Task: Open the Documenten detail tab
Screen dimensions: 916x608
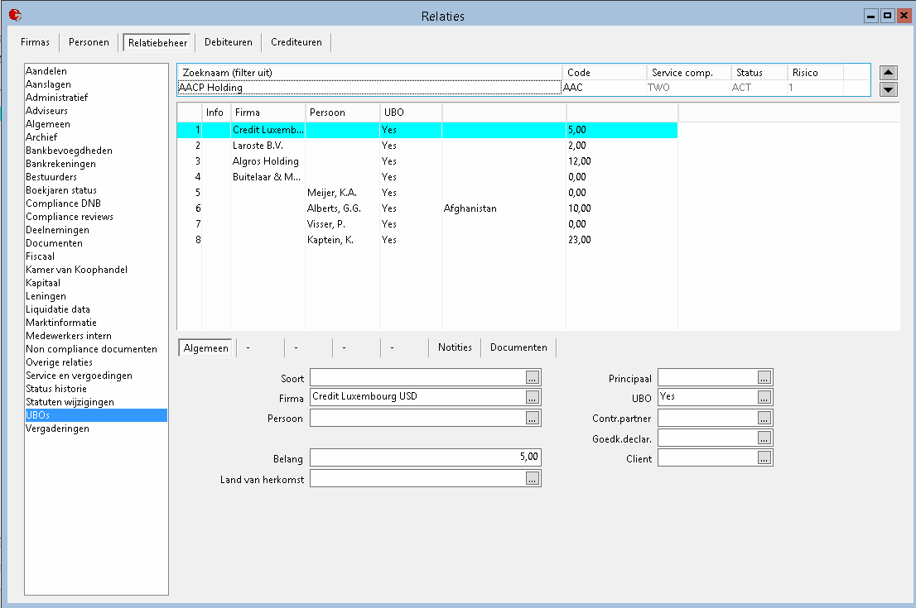Action: point(518,347)
